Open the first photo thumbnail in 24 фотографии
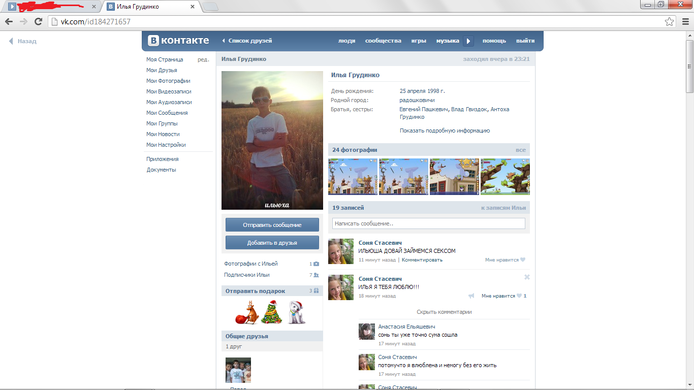Screen dimensions: 694x390 pyautogui.click(x=353, y=177)
